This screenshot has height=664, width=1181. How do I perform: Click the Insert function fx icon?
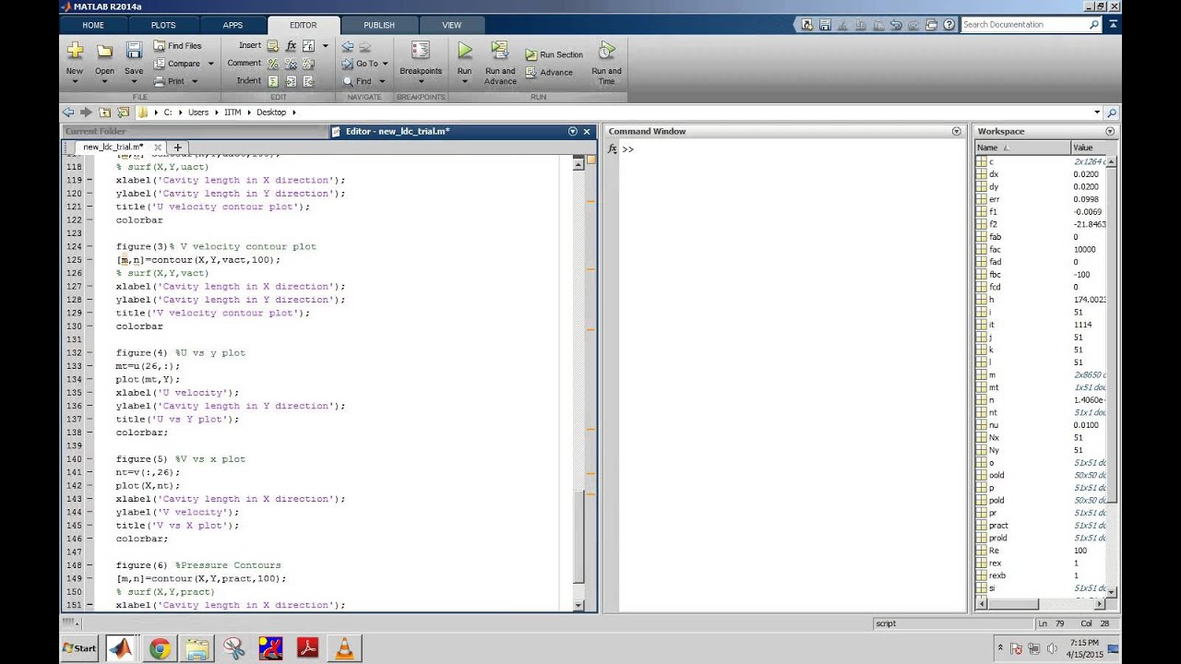pos(291,45)
